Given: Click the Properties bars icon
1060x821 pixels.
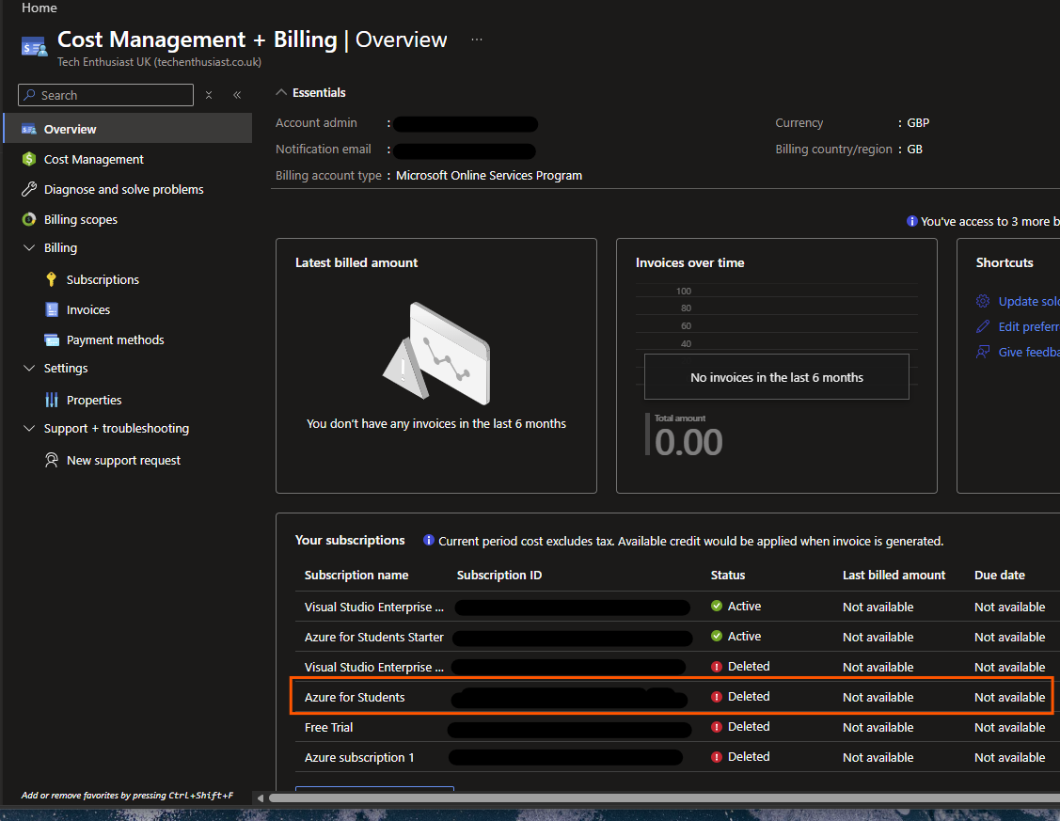Looking at the screenshot, I should tap(52, 400).
